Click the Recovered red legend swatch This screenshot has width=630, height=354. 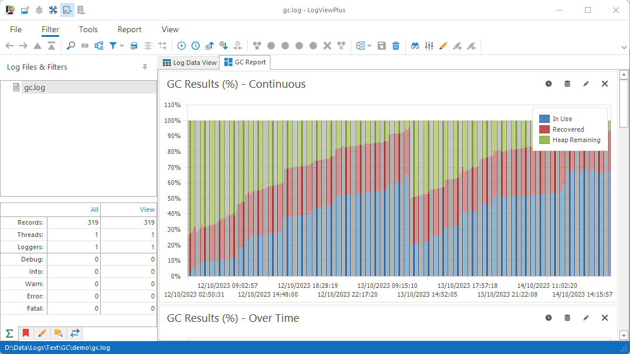tap(544, 129)
